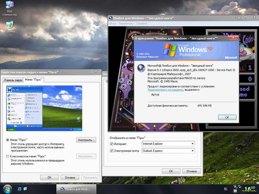The width and height of the screenshot is (259, 194).
Task: Click the Windows Start orb button
Action: pyautogui.click(x=7, y=189)
